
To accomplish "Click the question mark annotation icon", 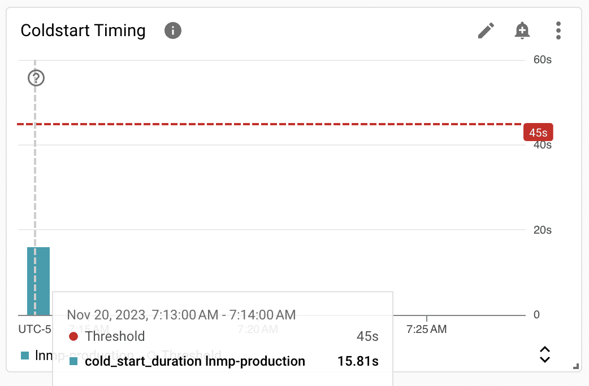I will [36, 78].
